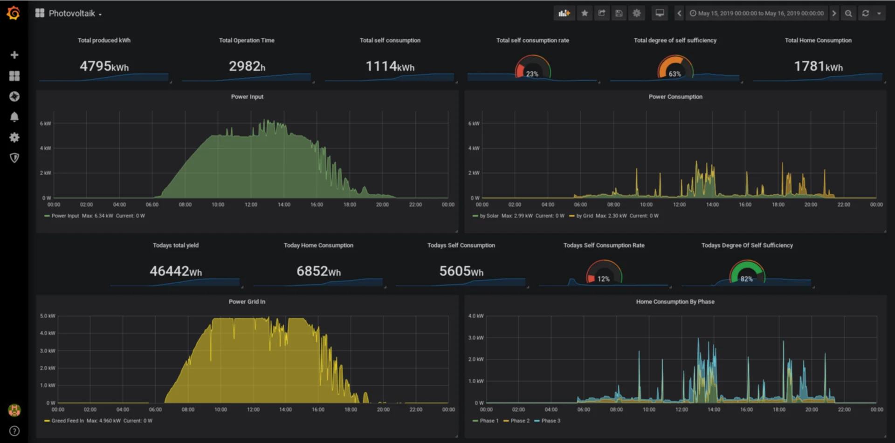Click Todays Degree Of Self Sufficiency title

(x=747, y=245)
